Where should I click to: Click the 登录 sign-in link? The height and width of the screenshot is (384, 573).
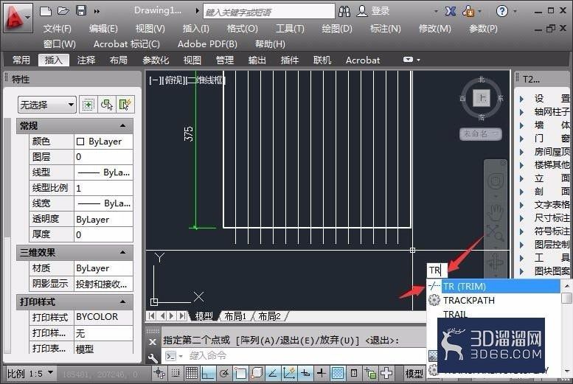click(380, 11)
